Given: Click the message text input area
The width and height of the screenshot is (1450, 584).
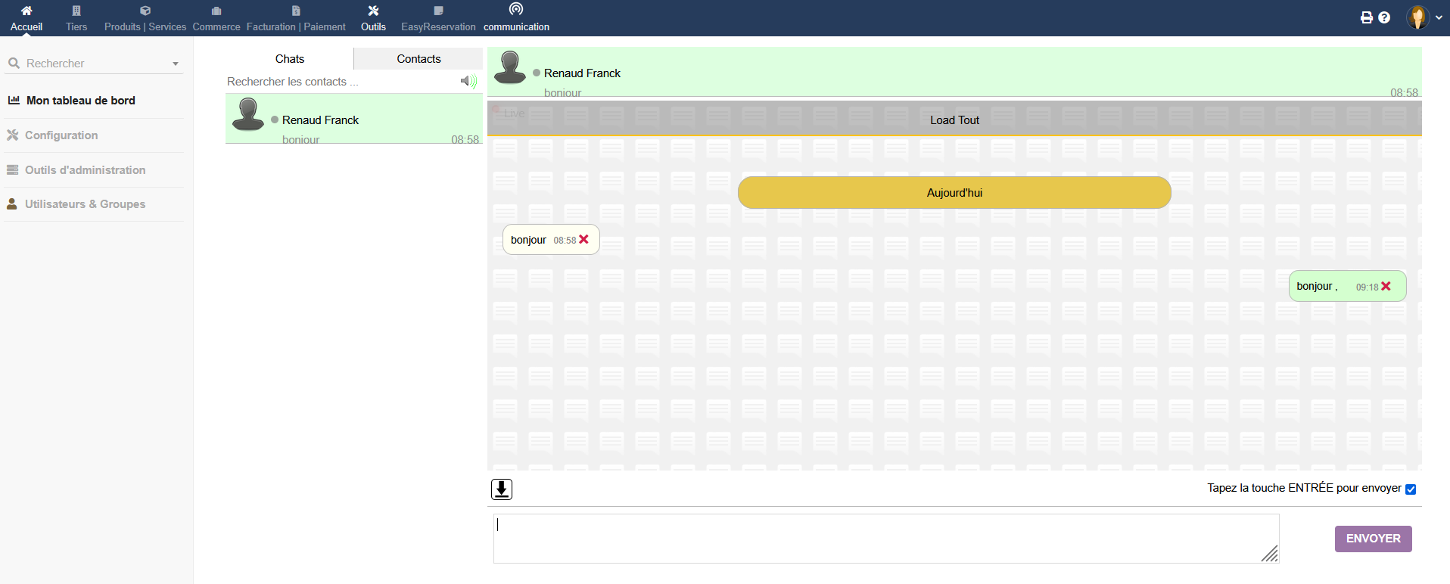Looking at the screenshot, I should [x=885, y=539].
